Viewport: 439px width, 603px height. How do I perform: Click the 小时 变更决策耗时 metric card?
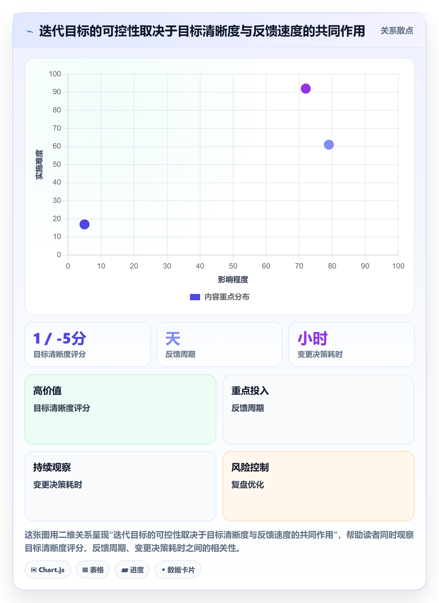[352, 344]
